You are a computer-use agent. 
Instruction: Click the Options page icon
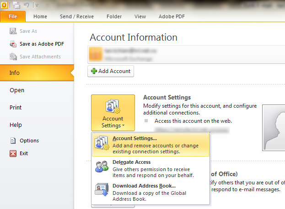coord(13,141)
